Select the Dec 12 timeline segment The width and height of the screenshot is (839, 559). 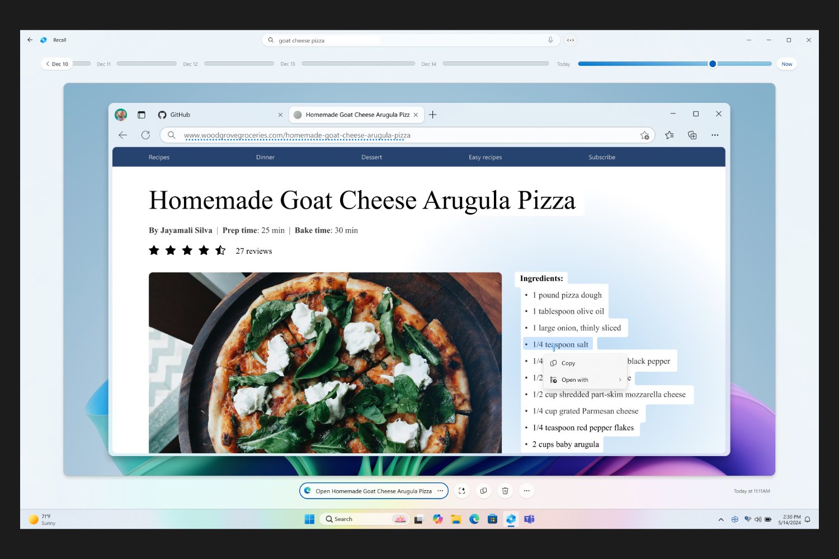pyautogui.click(x=239, y=64)
